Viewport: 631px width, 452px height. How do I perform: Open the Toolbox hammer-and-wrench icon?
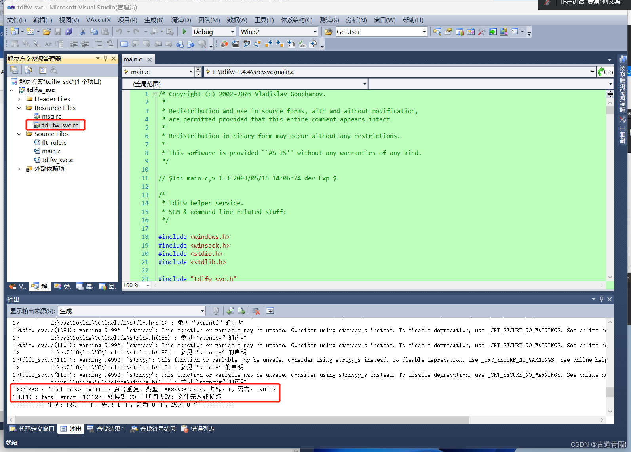481,32
